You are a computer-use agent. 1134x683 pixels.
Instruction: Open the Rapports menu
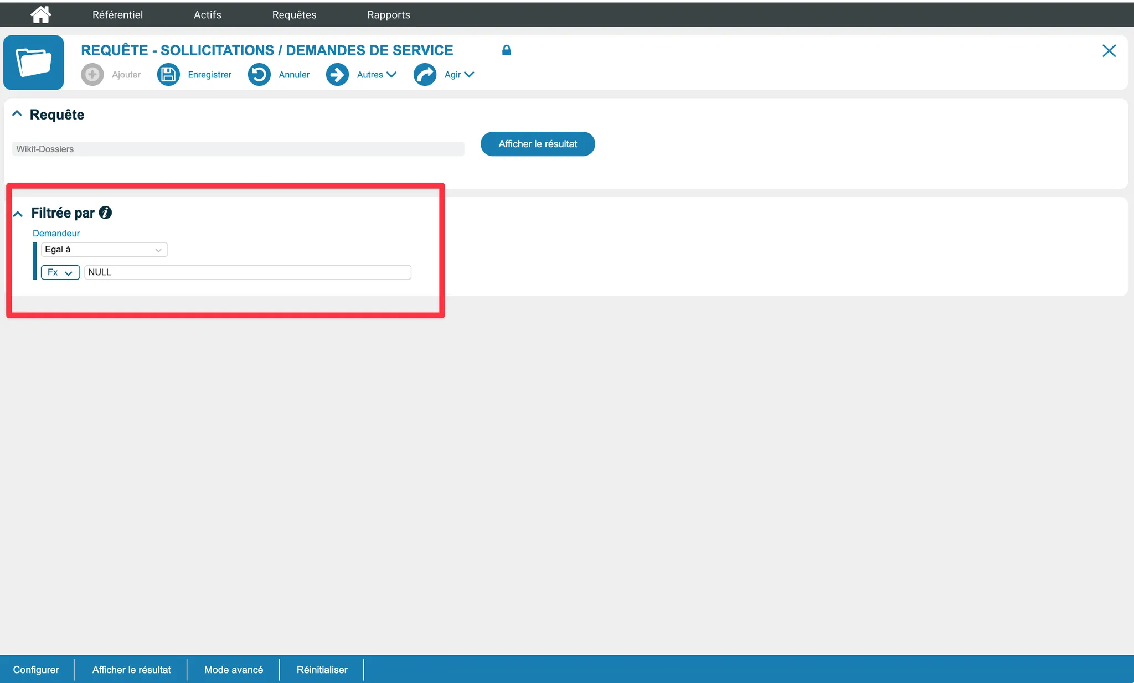(x=389, y=15)
